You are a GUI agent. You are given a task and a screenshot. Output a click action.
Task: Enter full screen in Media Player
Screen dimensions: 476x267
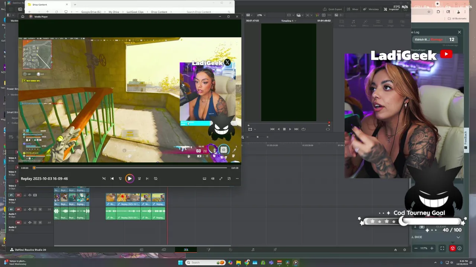pos(221,178)
